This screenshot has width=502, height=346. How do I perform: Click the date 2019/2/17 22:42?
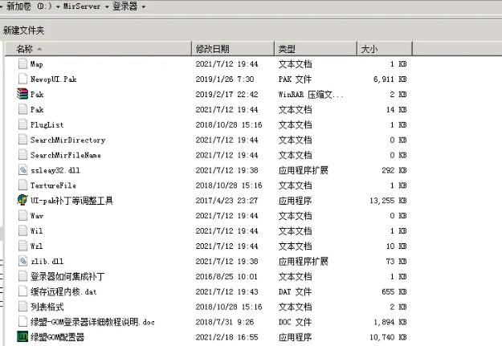[227, 95]
